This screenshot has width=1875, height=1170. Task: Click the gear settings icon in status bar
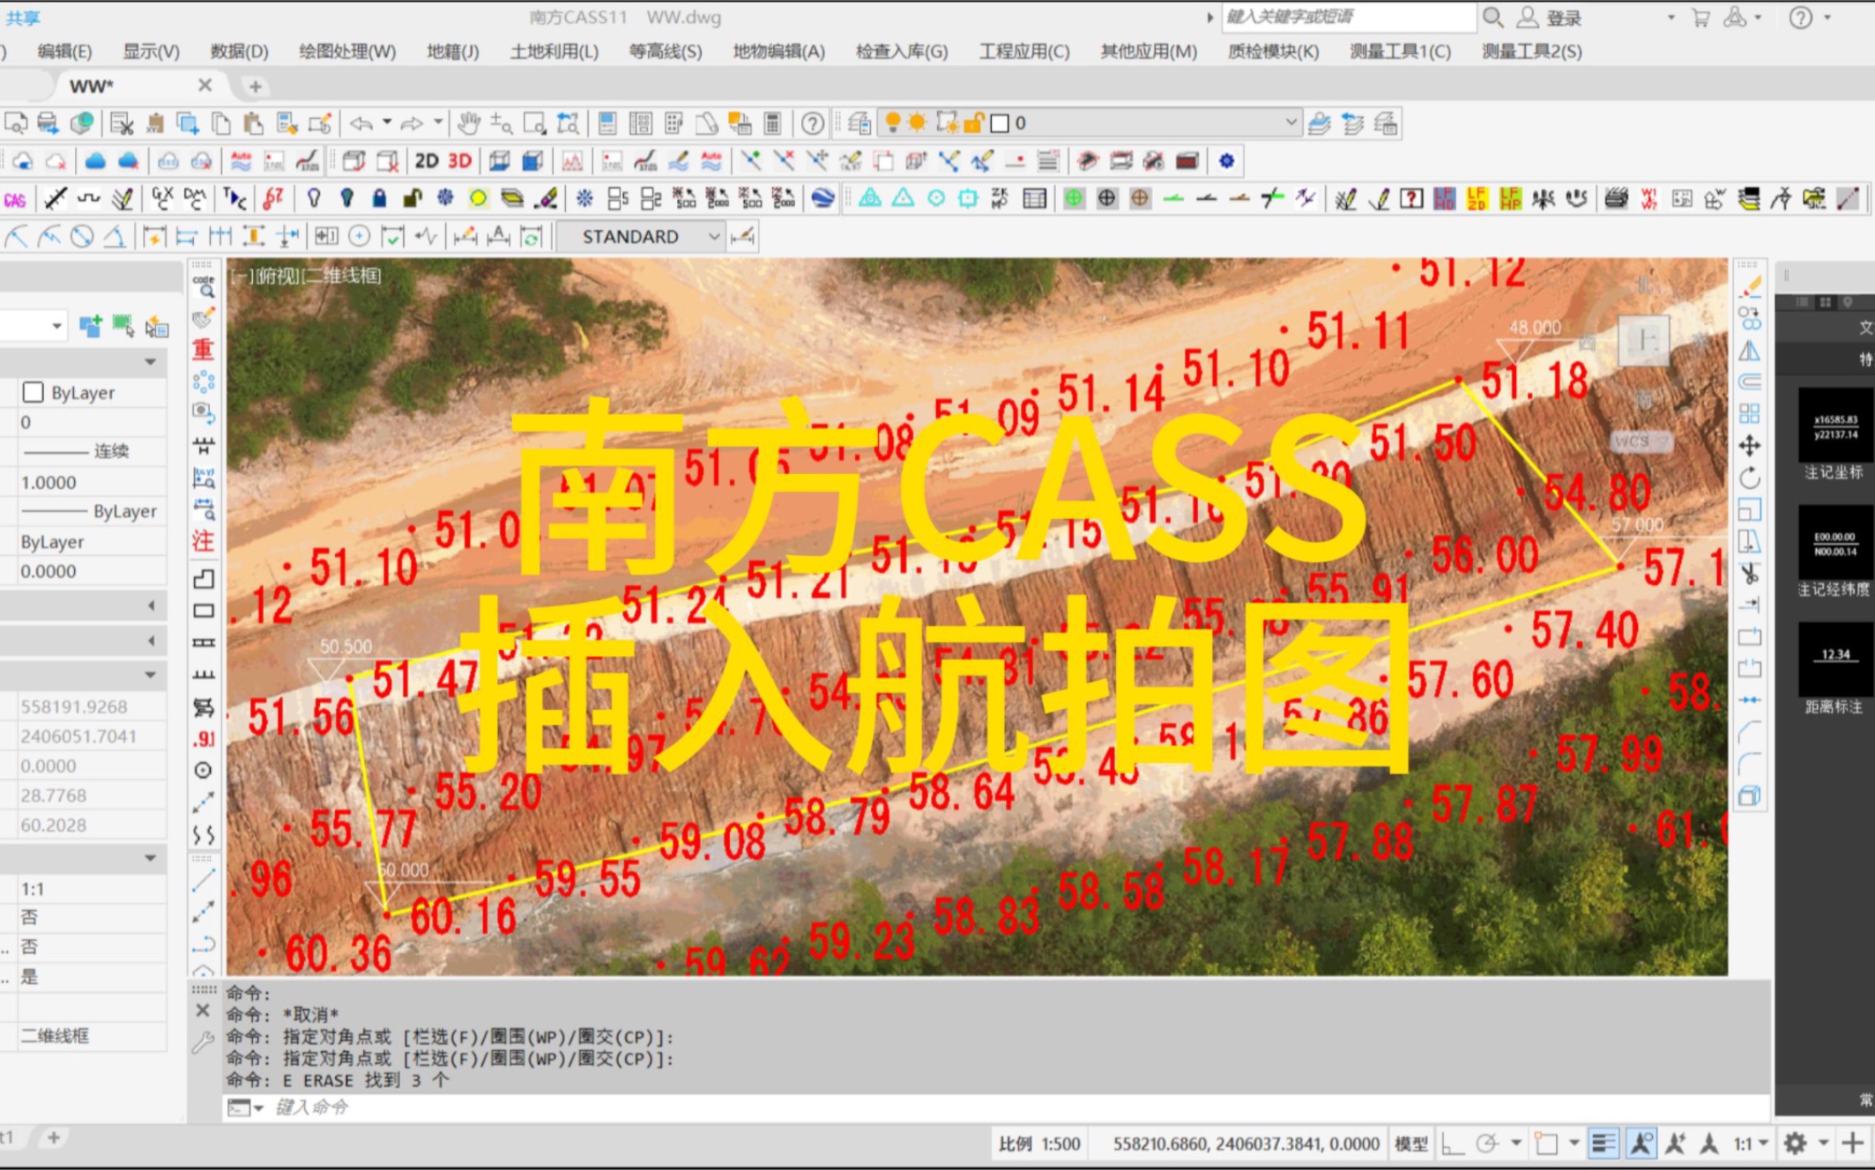click(x=1796, y=1143)
